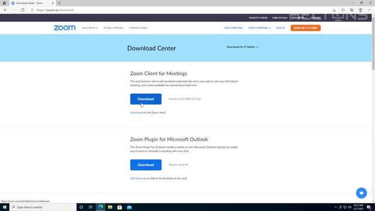Open Join a Meeting link
Screen dimensions: 375x211
coord(233,28)
